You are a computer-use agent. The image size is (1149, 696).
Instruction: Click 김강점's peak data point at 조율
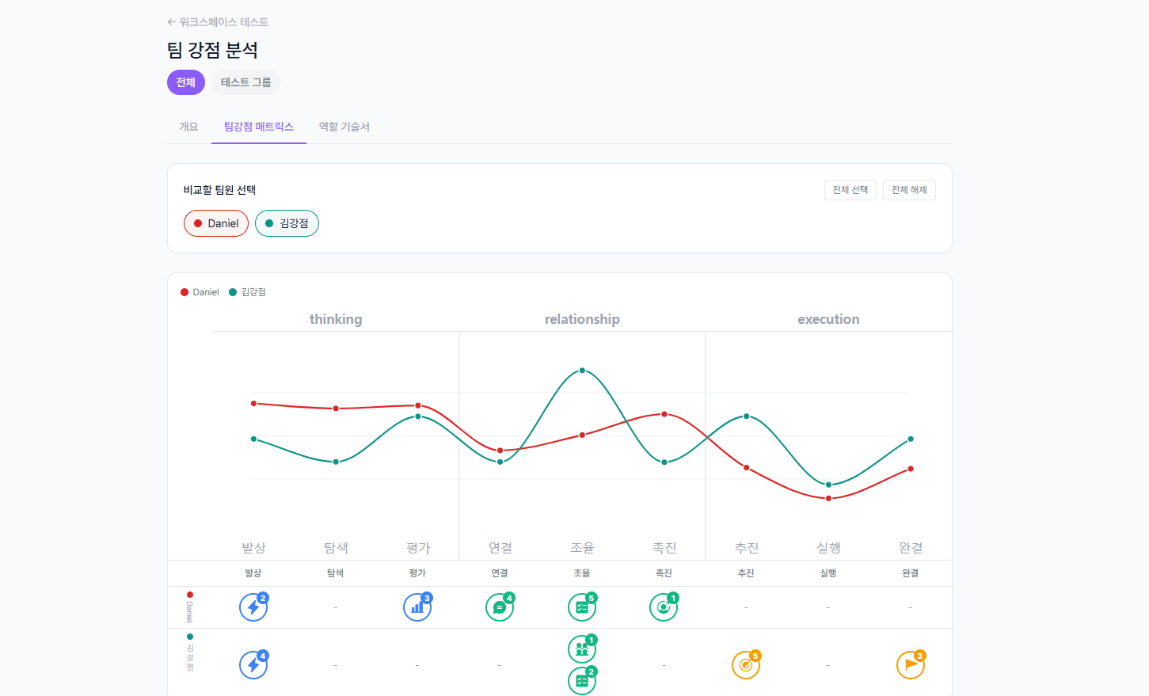click(x=582, y=371)
